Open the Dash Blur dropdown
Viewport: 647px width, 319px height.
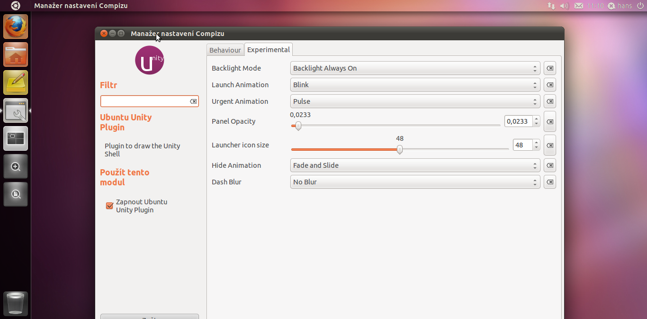(415, 182)
